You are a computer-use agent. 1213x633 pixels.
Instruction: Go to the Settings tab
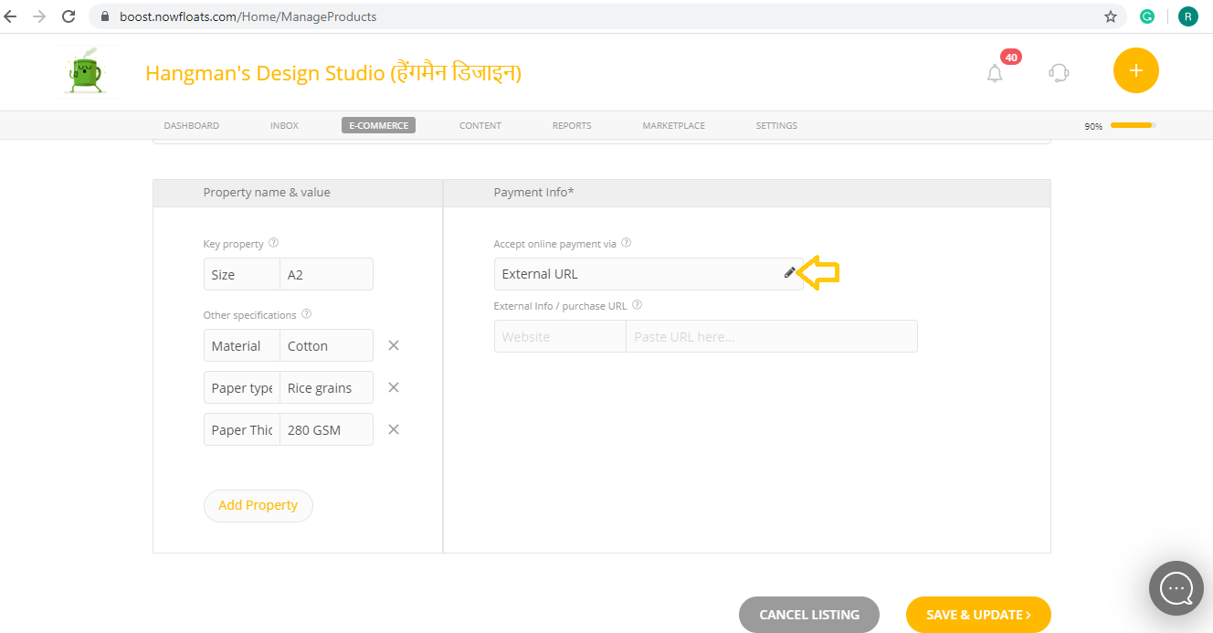pos(775,125)
